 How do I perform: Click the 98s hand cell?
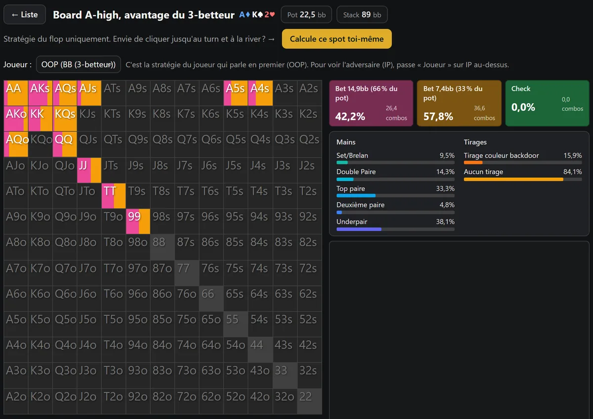[163, 221]
